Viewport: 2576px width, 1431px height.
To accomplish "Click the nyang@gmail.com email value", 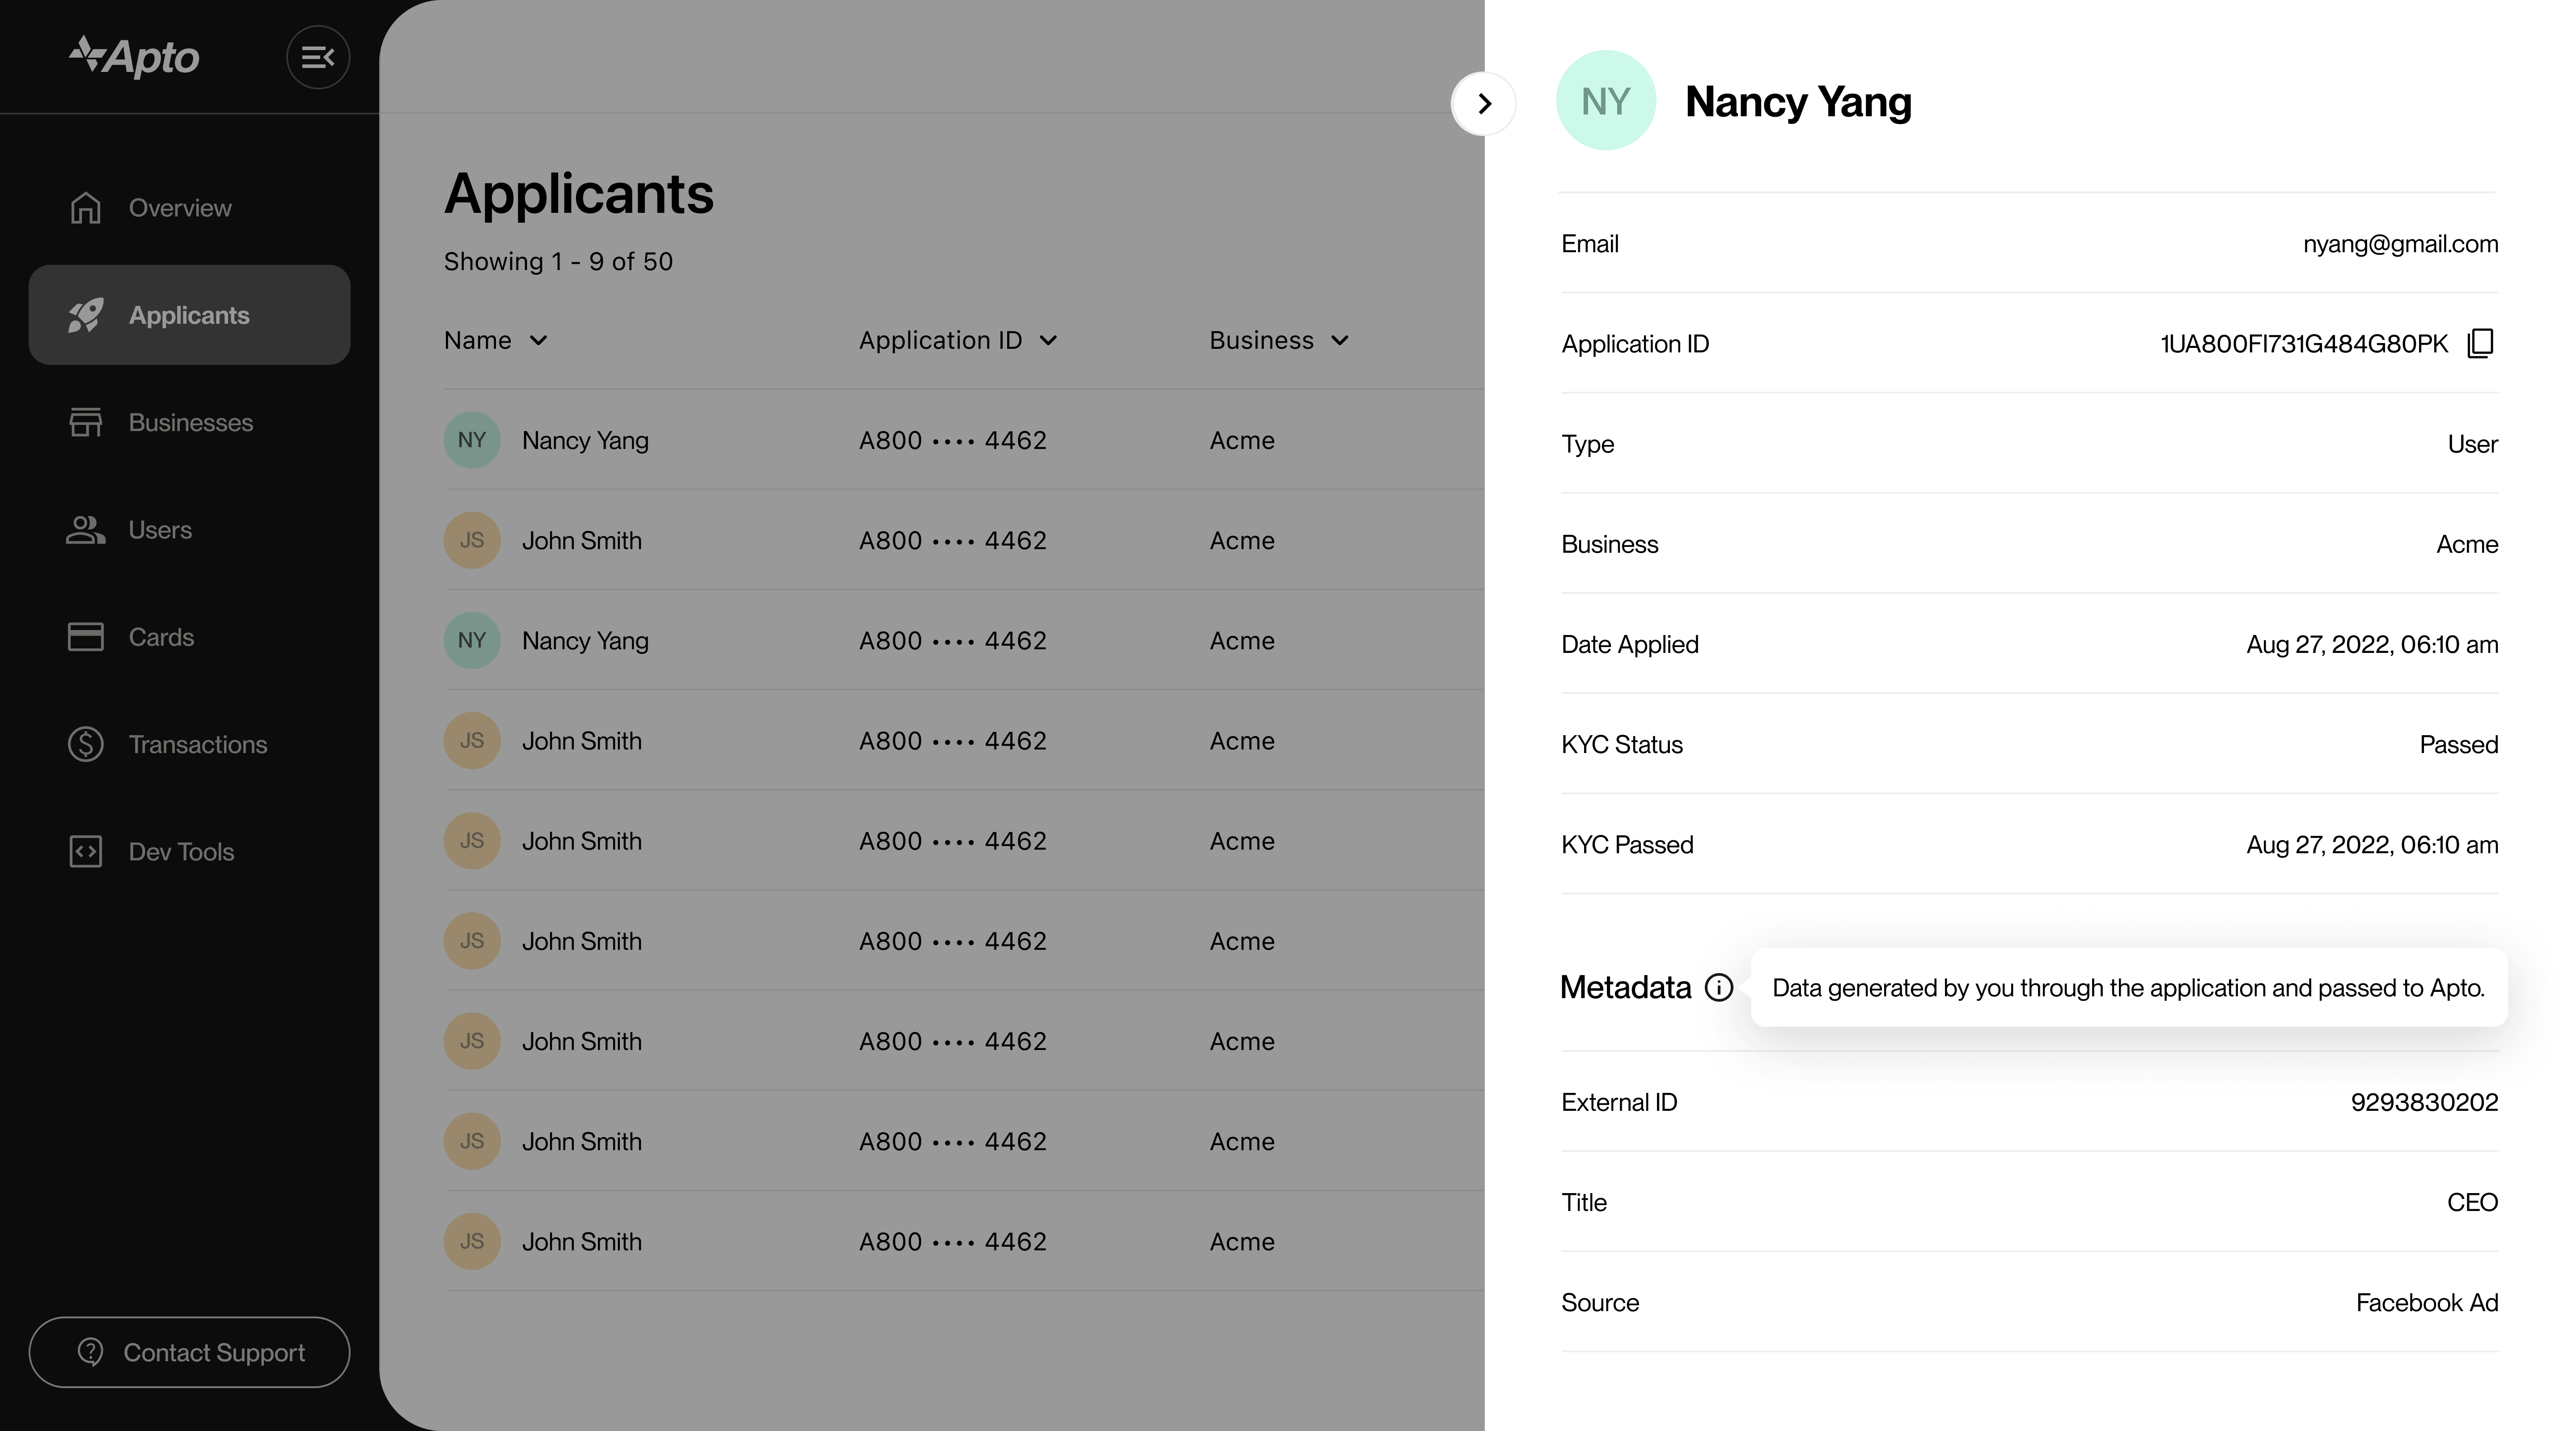I will pos(2400,244).
